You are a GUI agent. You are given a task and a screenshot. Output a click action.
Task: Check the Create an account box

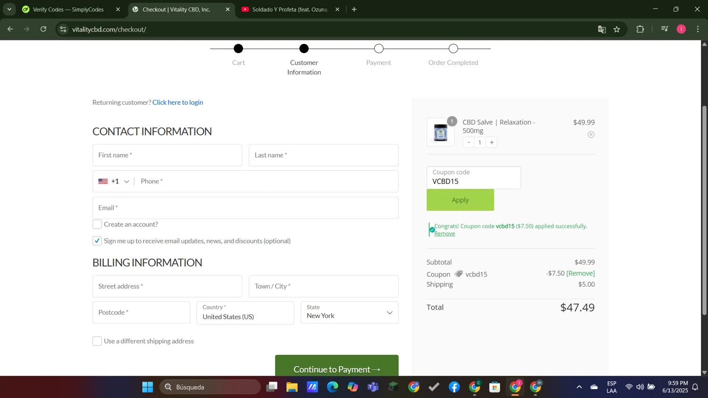[x=97, y=224]
